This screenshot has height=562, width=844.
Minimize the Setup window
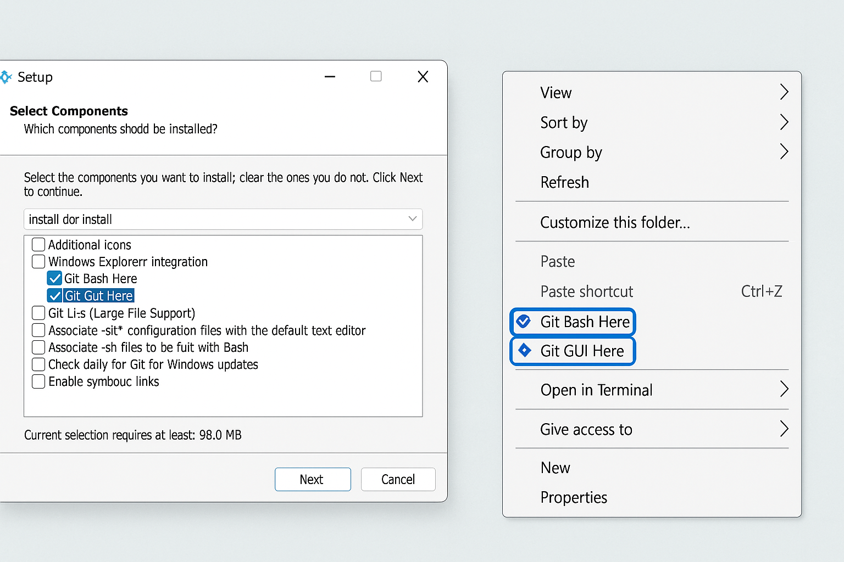(330, 77)
